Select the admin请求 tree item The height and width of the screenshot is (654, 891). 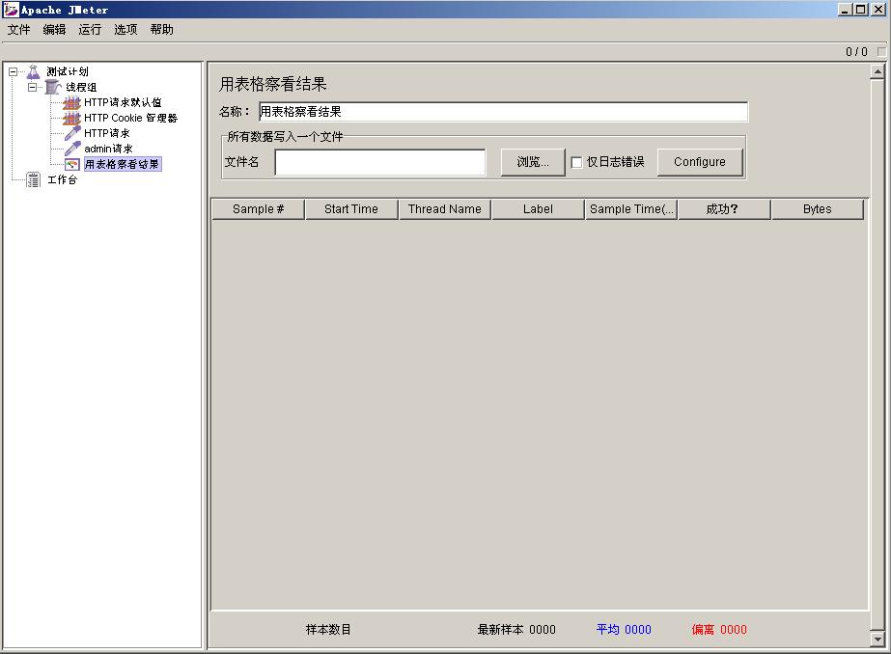[x=108, y=149]
